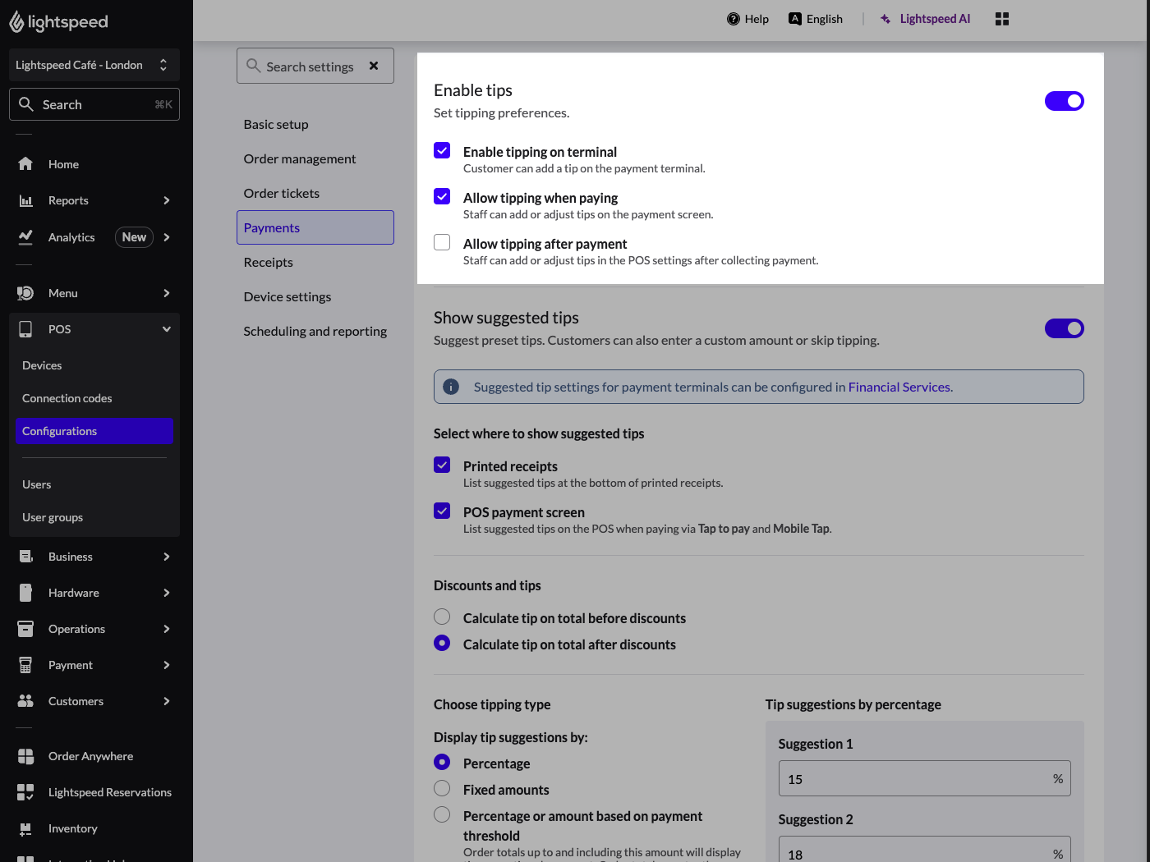Clear the settings search with the X button

coord(374,66)
